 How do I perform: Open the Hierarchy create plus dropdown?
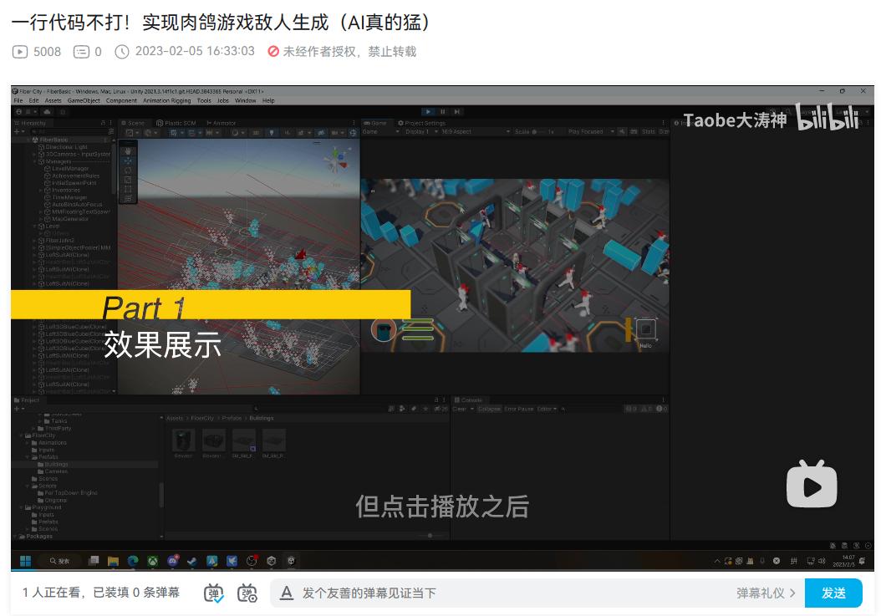point(19,131)
